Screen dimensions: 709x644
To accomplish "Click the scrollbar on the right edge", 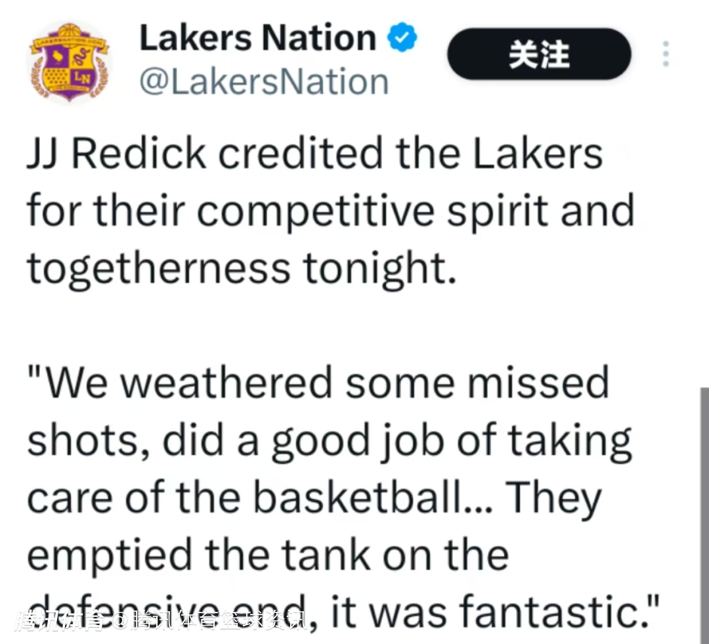I will tap(704, 512).
